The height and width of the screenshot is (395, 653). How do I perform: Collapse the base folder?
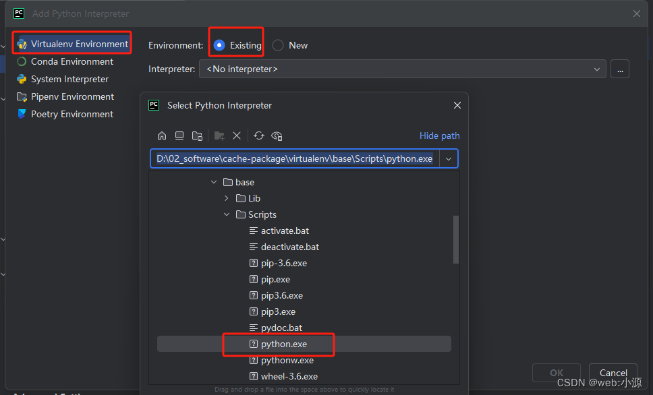point(214,182)
